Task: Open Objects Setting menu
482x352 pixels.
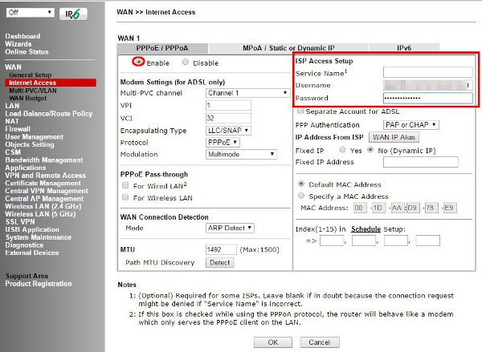Action: [x=30, y=144]
